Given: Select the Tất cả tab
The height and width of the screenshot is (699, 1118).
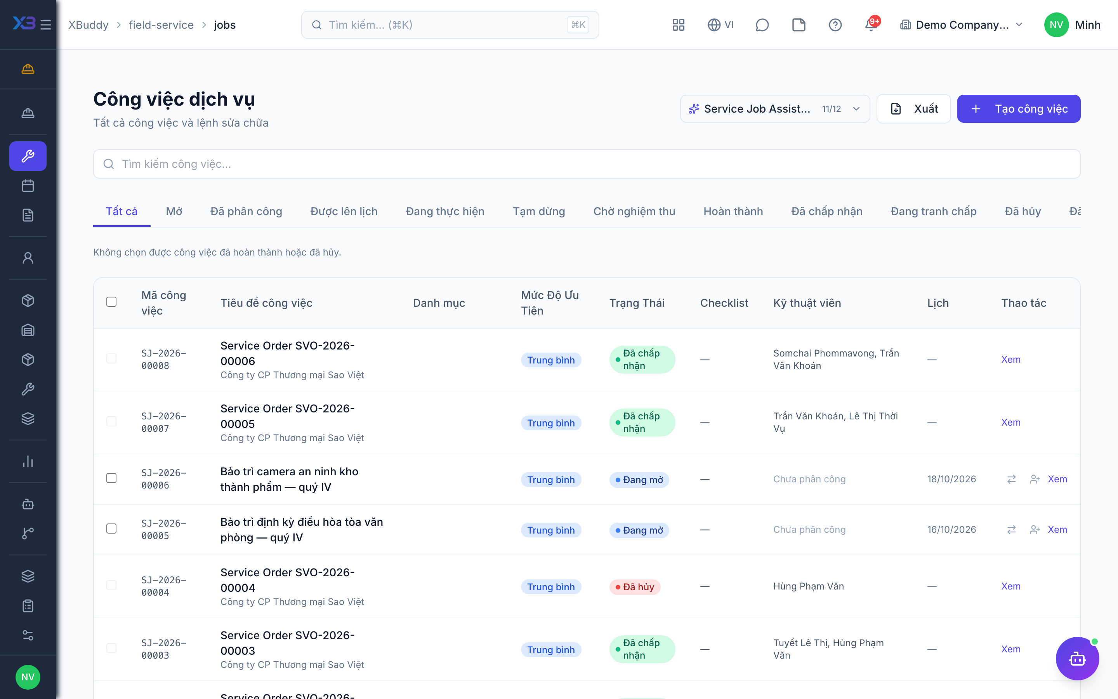Looking at the screenshot, I should click(x=122, y=211).
